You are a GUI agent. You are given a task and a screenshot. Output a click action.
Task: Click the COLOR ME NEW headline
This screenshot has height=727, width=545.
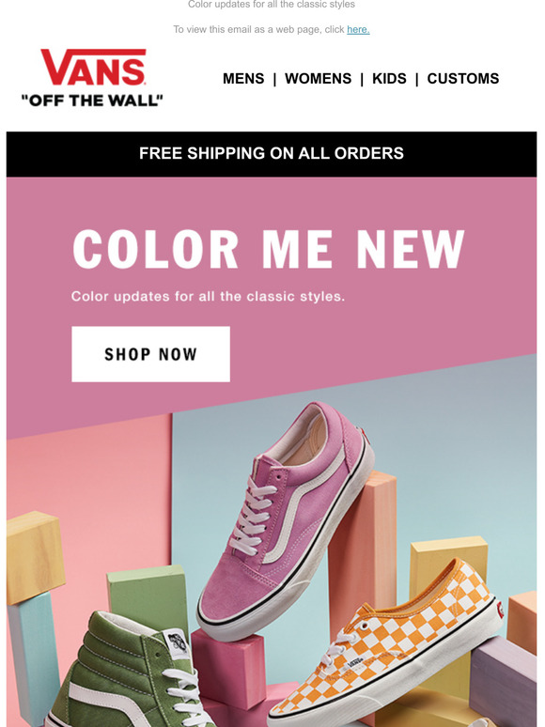tap(269, 249)
